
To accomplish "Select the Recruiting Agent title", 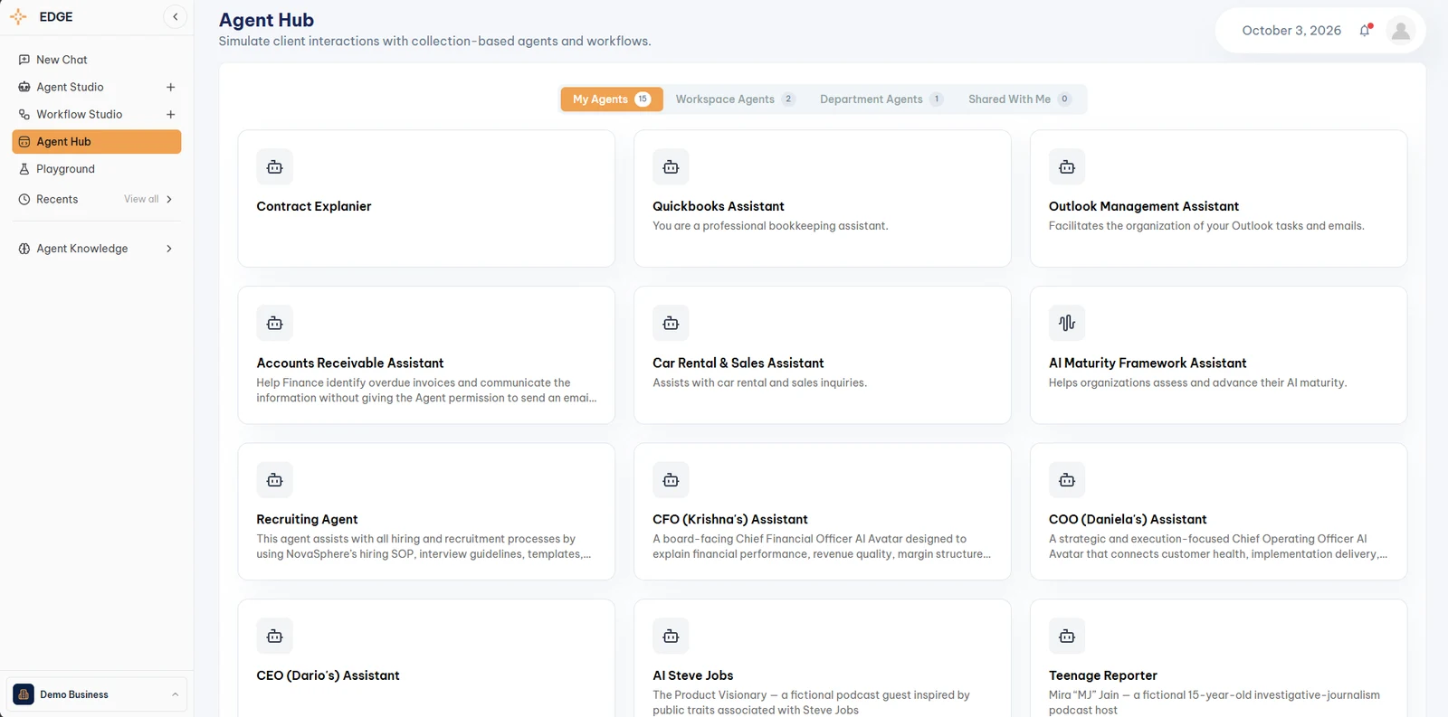I will pyautogui.click(x=307, y=519).
